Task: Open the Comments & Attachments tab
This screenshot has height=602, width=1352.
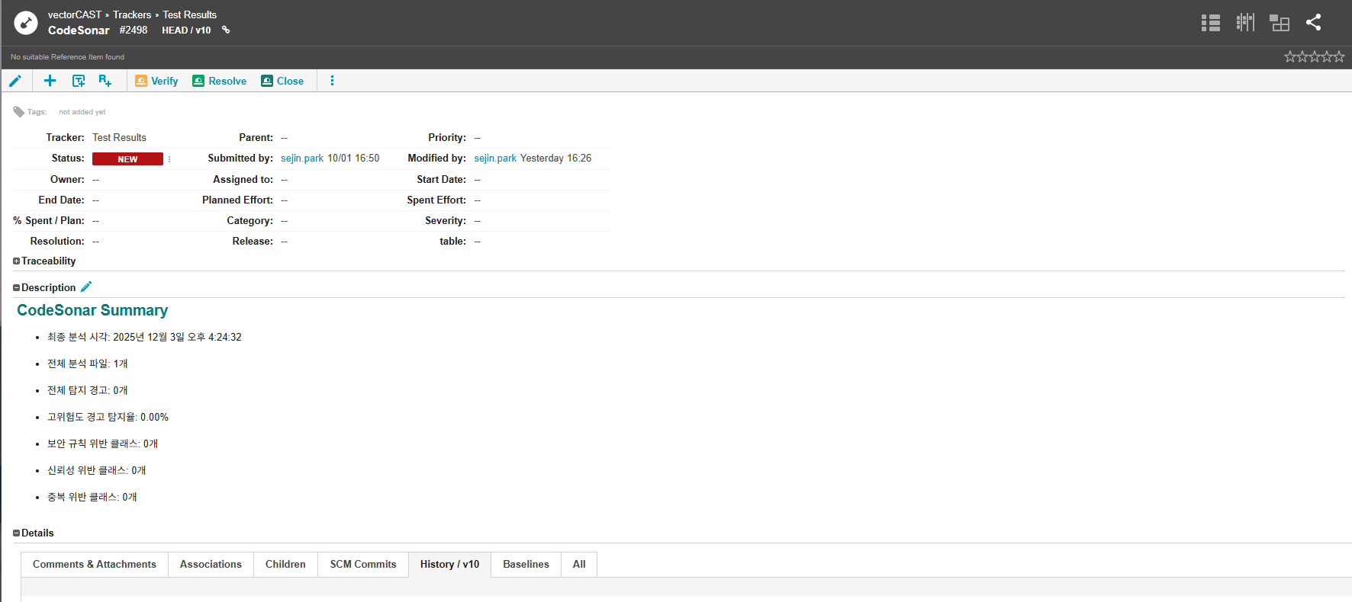Action: coord(95,565)
